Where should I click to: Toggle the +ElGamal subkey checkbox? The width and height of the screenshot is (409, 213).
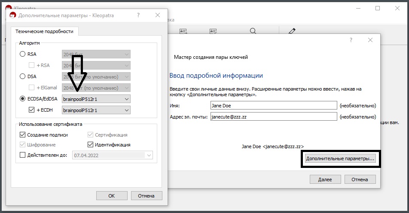pos(31,88)
